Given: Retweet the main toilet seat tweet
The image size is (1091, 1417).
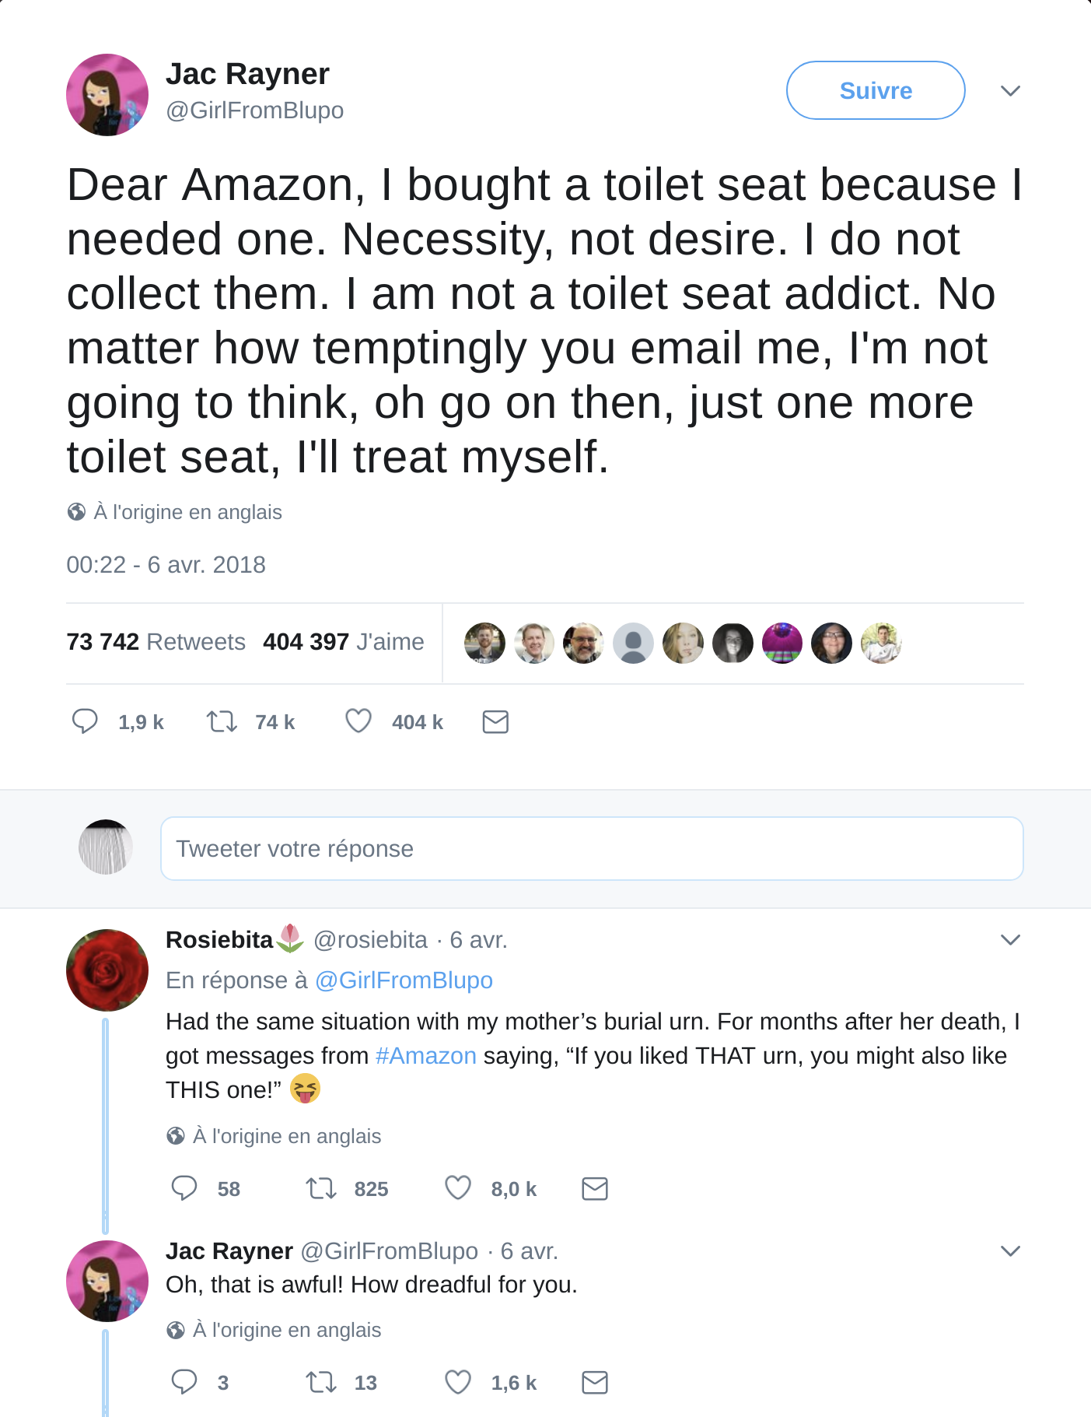Looking at the screenshot, I should [222, 721].
